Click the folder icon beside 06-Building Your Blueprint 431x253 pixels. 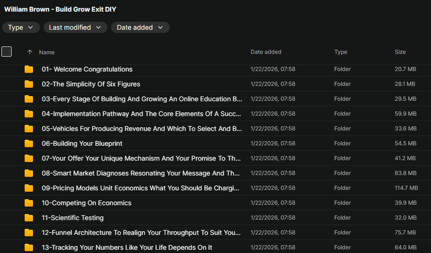(29, 143)
